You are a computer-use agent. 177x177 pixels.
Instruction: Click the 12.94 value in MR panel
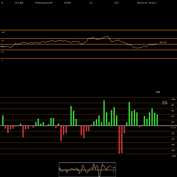pyautogui.click(x=165, y=104)
